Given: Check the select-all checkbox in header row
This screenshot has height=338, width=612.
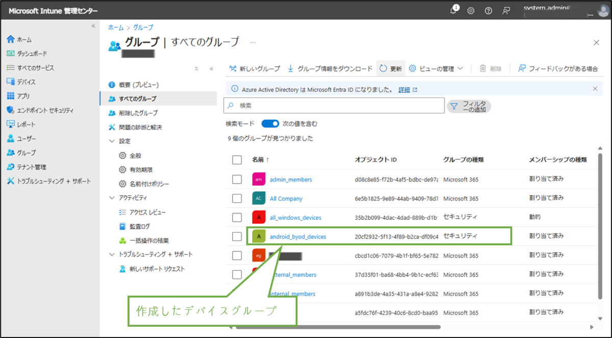Looking at the screenshot, I should tap(237, 160).
